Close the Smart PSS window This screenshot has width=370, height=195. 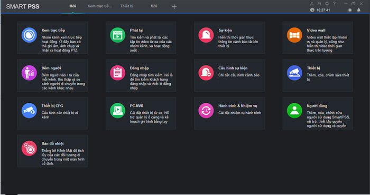(x=361, y=4)
